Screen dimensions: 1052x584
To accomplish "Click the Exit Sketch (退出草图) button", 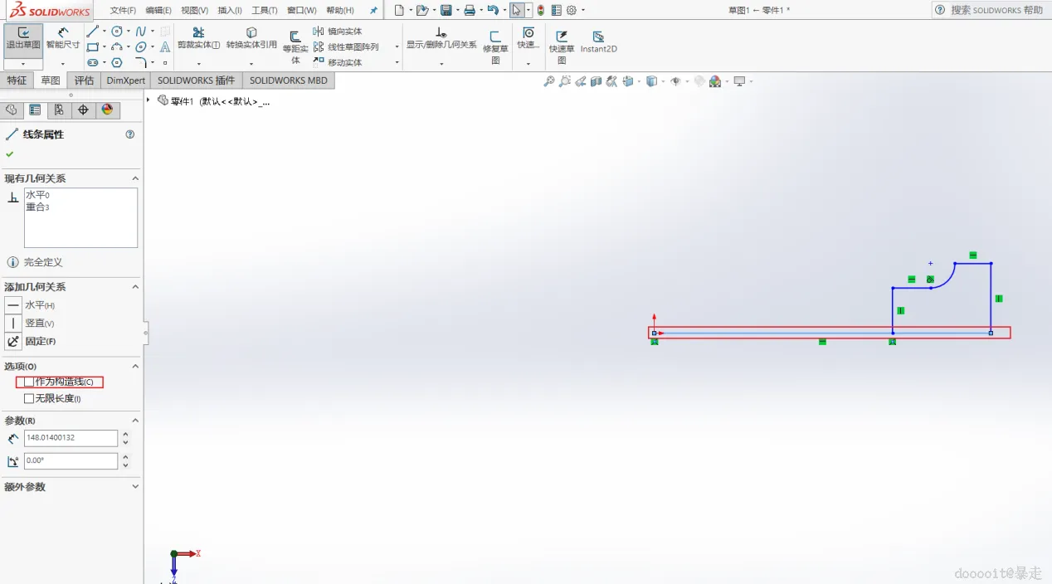I will pos(23,40).
